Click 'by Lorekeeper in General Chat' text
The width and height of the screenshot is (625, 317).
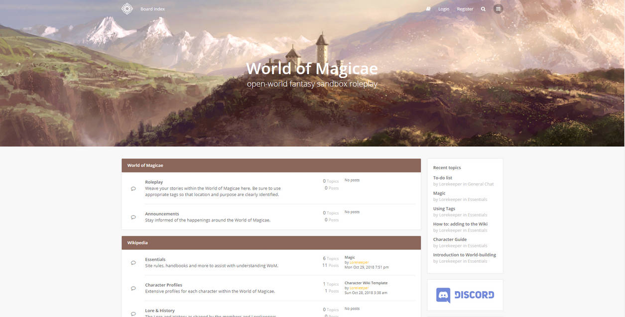tap(464, 184)
